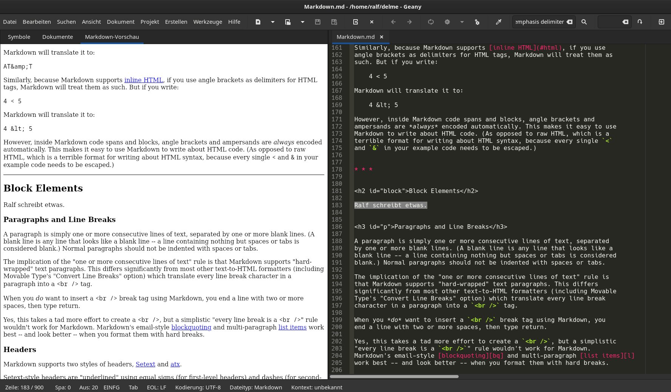
Task: Open the 'blockquoting' link in preview
Action: tap(191, 327)
